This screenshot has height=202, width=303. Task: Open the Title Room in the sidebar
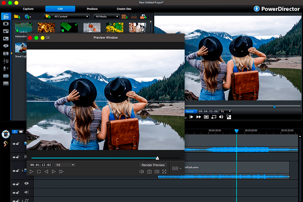(6, 46)
